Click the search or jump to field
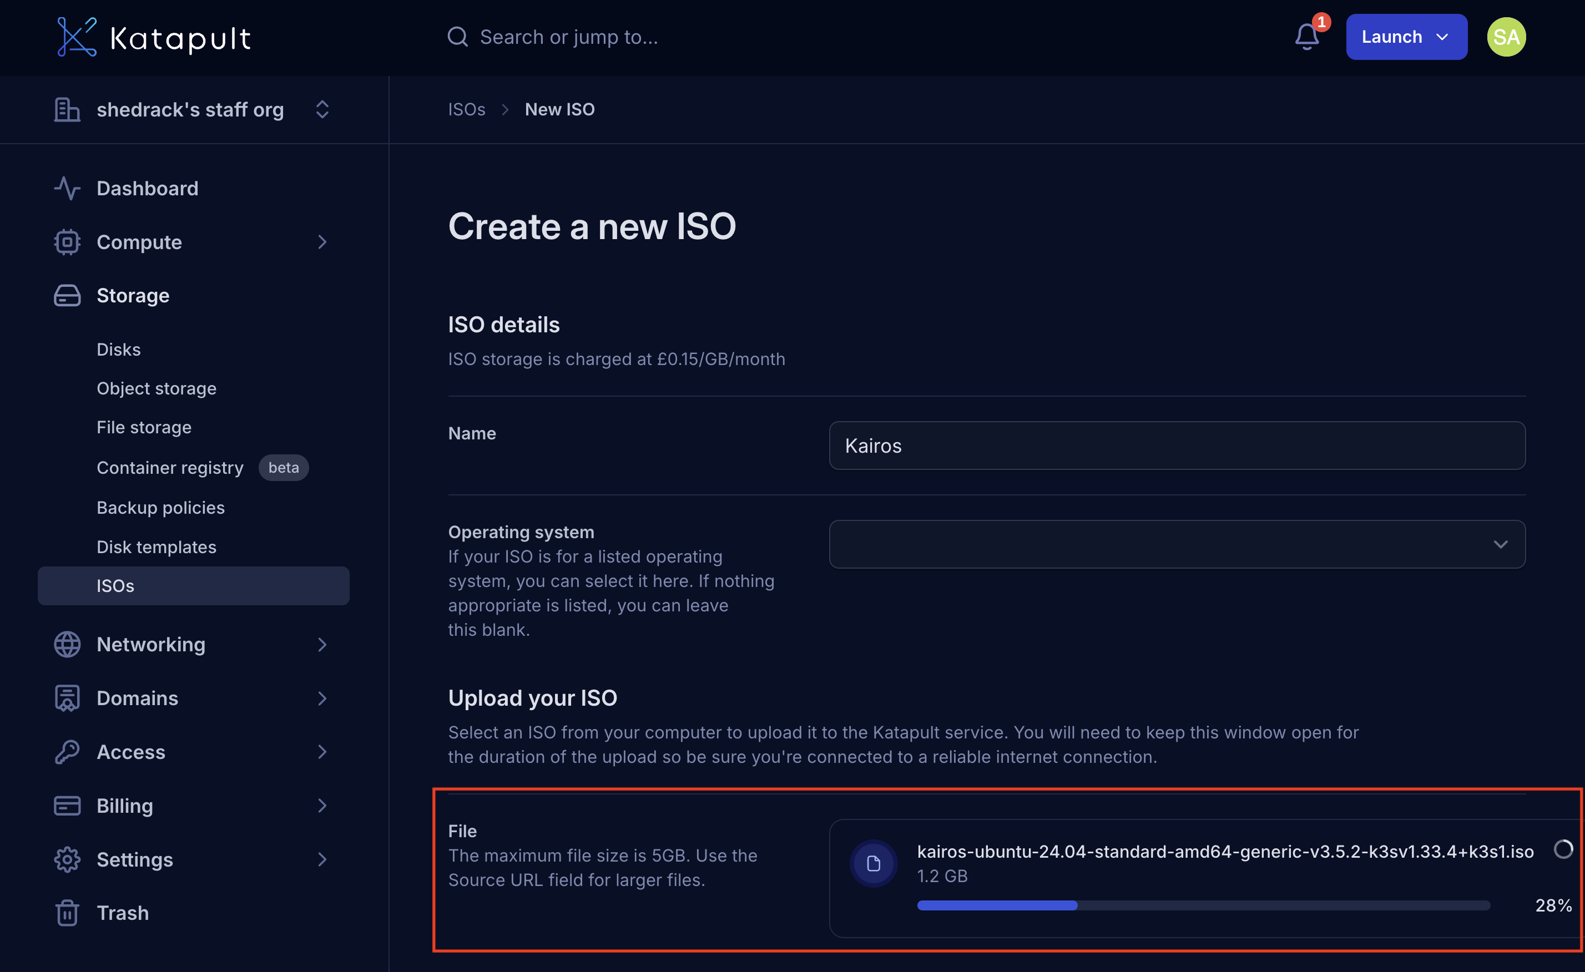 (x=569, y=37)
